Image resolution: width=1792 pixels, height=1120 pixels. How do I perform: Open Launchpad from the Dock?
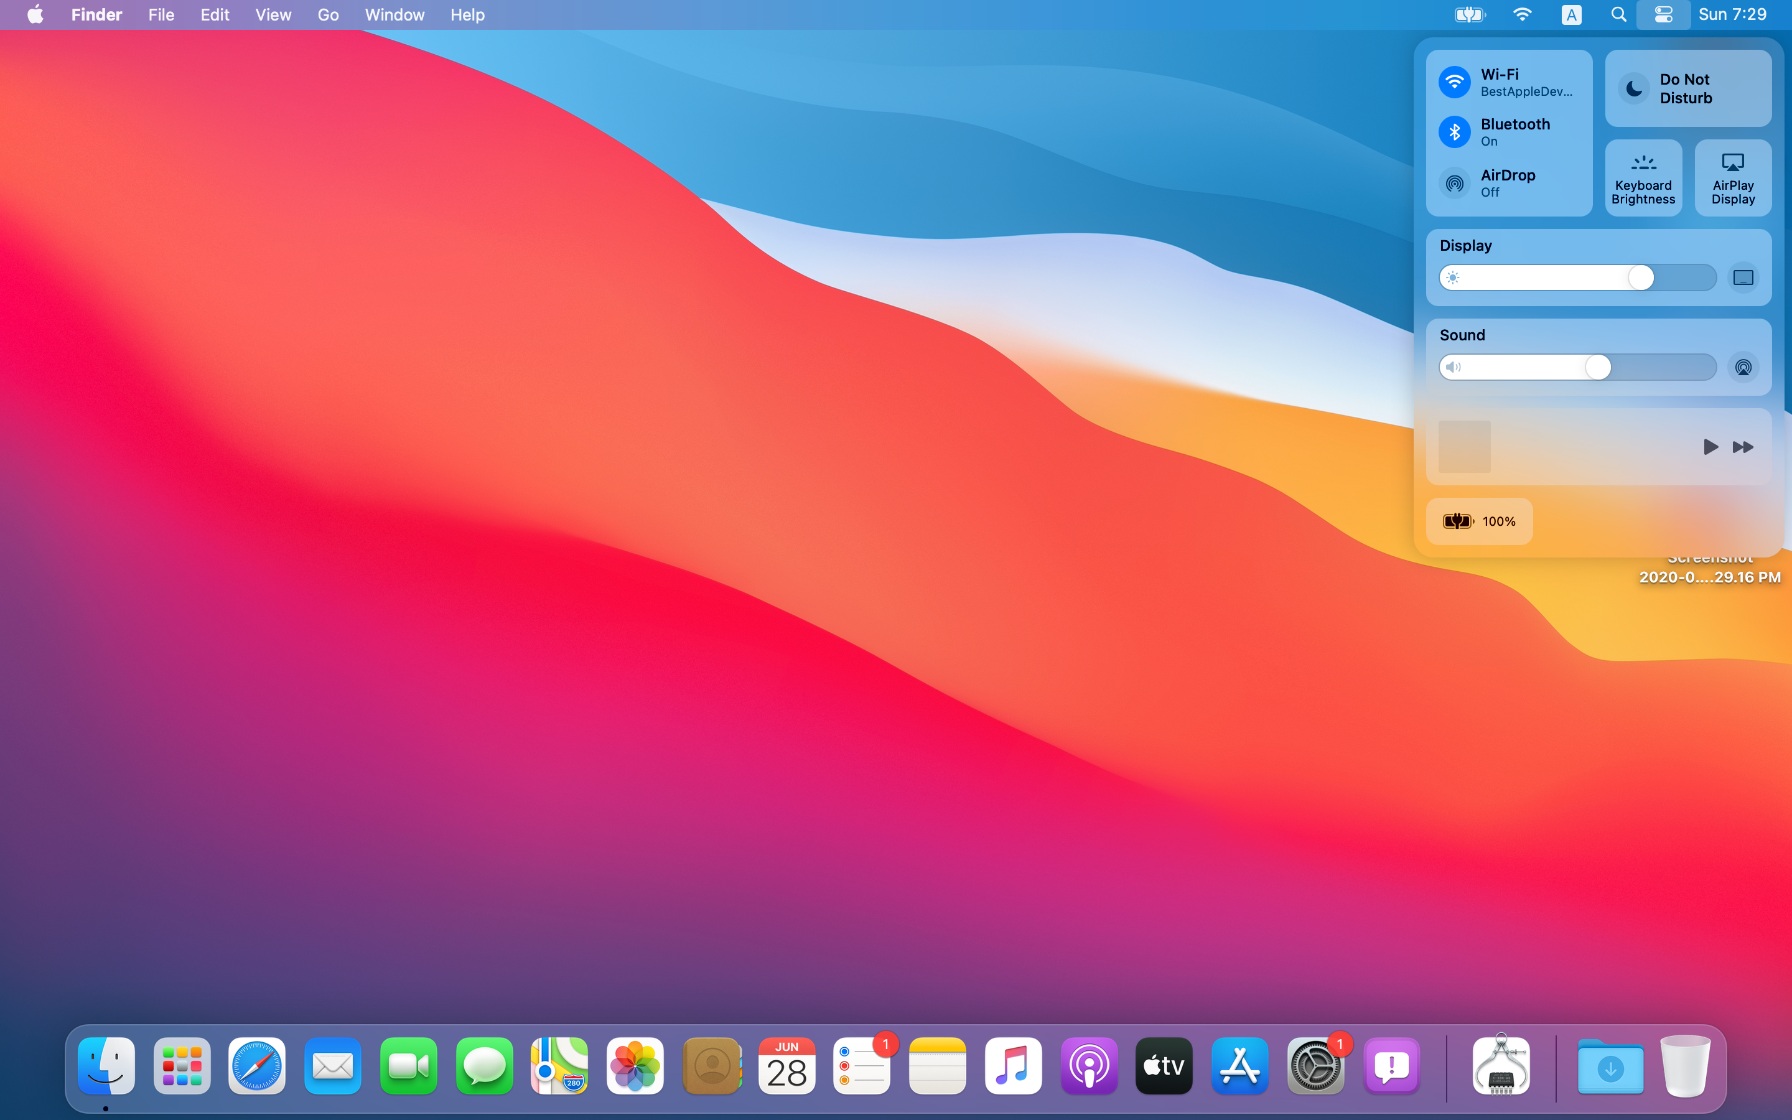(x=182, y=1066)
